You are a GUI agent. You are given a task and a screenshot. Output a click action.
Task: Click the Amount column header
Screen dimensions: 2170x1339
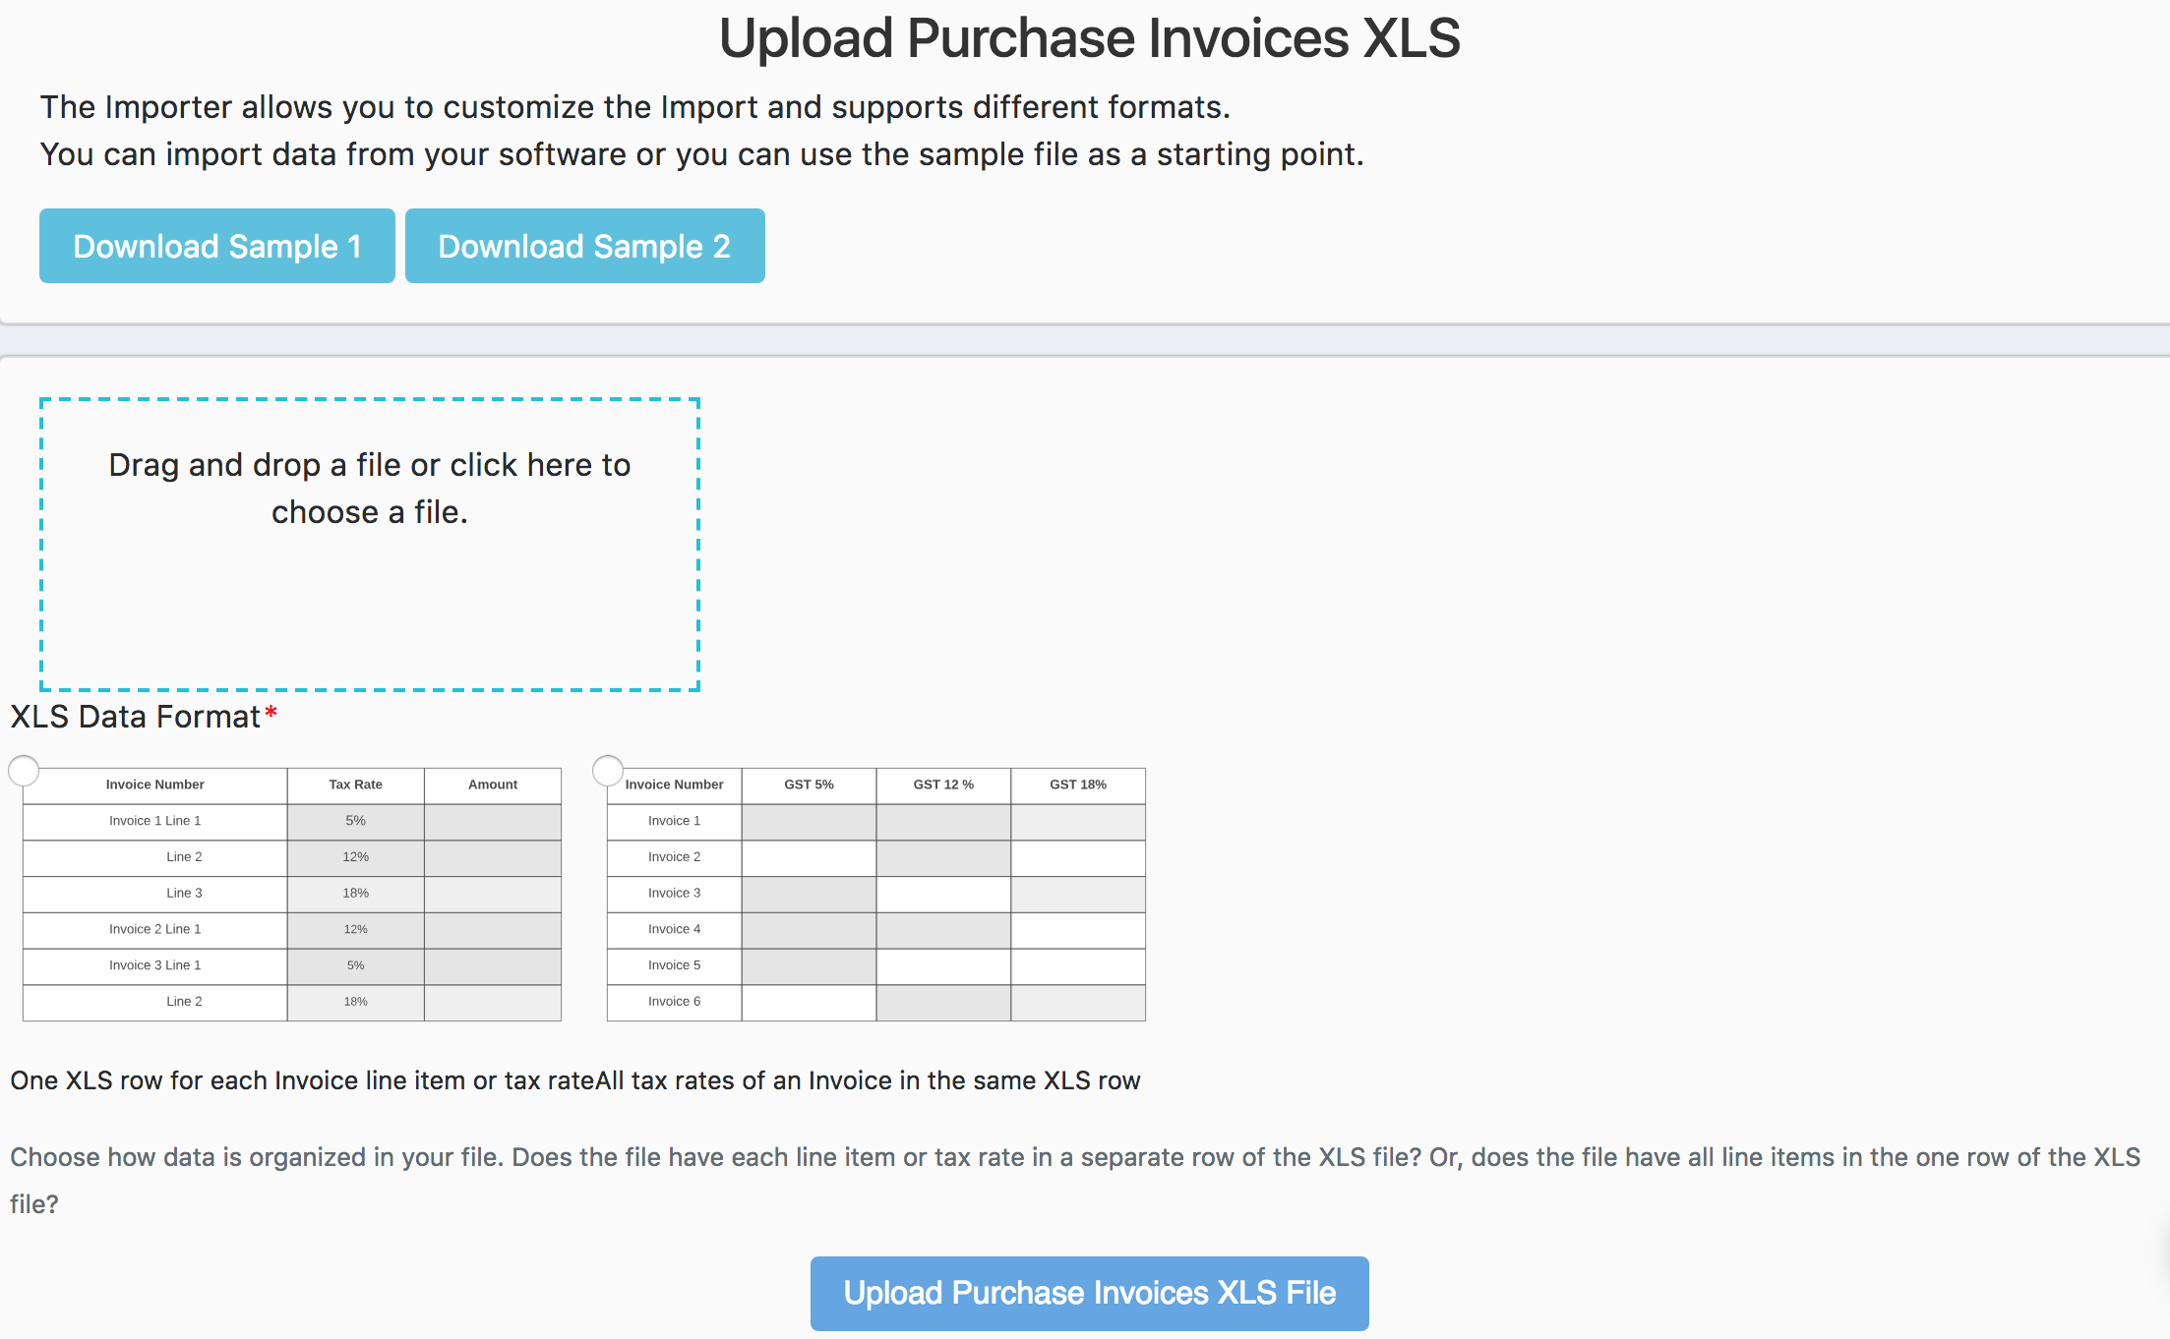[492, 785]
